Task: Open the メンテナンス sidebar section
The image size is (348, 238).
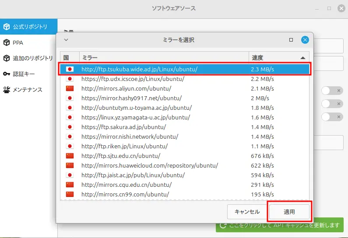Action: tap(28, 90)
